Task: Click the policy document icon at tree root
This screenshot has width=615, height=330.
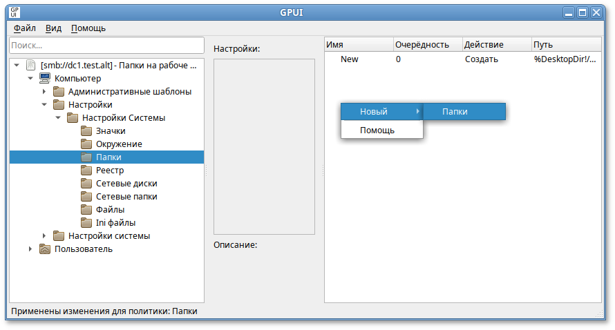Action: pyautogui.click(x=30, y=66)
